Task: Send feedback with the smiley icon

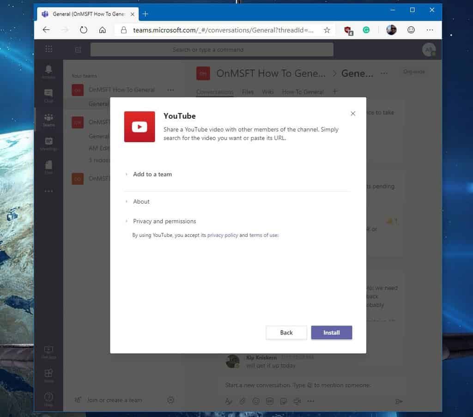Action: (411, 30)
